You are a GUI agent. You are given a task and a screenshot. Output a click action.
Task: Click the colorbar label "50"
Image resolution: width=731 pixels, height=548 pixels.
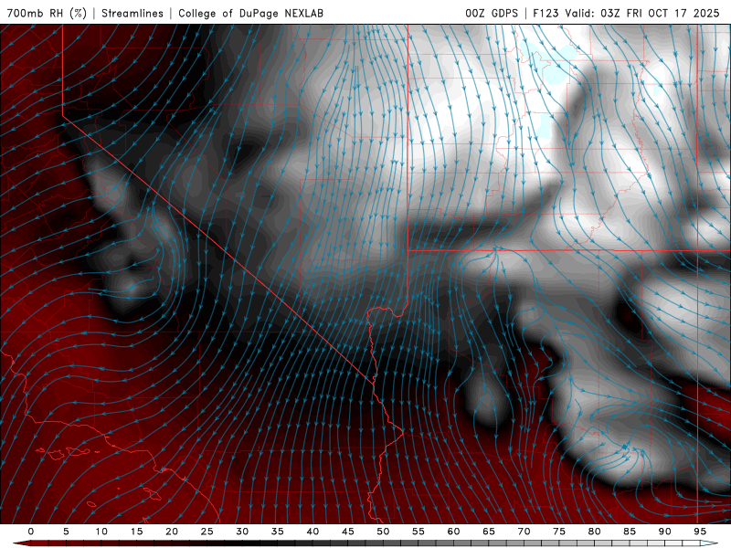tap(383, 532)
